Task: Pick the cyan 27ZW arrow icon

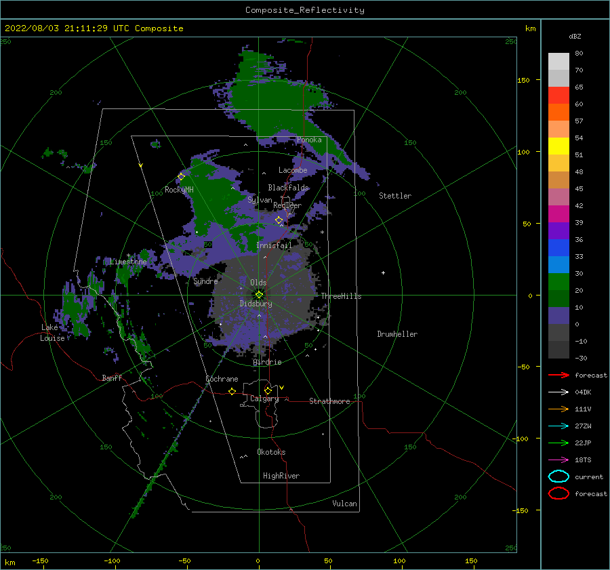Action: [x=558, y=426]
